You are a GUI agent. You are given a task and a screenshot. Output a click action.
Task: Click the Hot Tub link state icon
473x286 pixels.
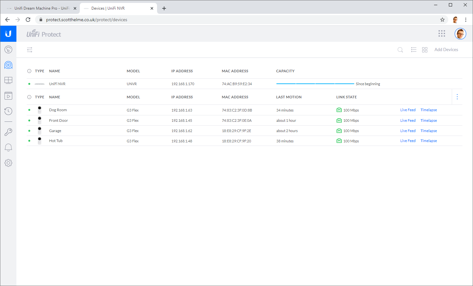coord(339,141)
